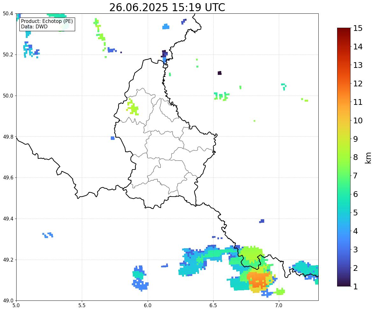Click longitude axis label 6.5
This screenshot has height=311, width=375.
pos(213,306)
